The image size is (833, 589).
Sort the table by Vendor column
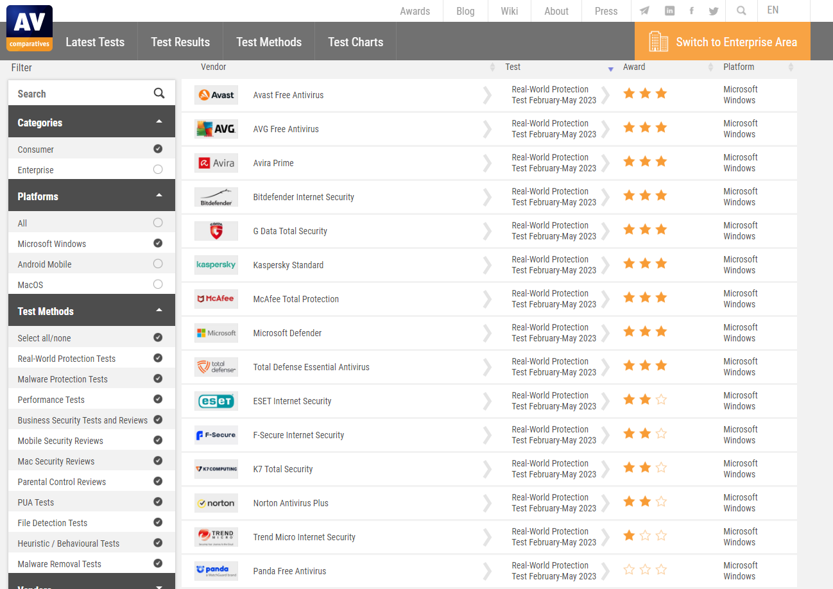pos(492,67)
